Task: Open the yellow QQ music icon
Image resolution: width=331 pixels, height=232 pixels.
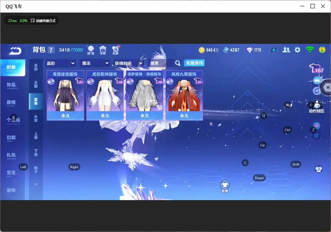Action: pos(322,50)
